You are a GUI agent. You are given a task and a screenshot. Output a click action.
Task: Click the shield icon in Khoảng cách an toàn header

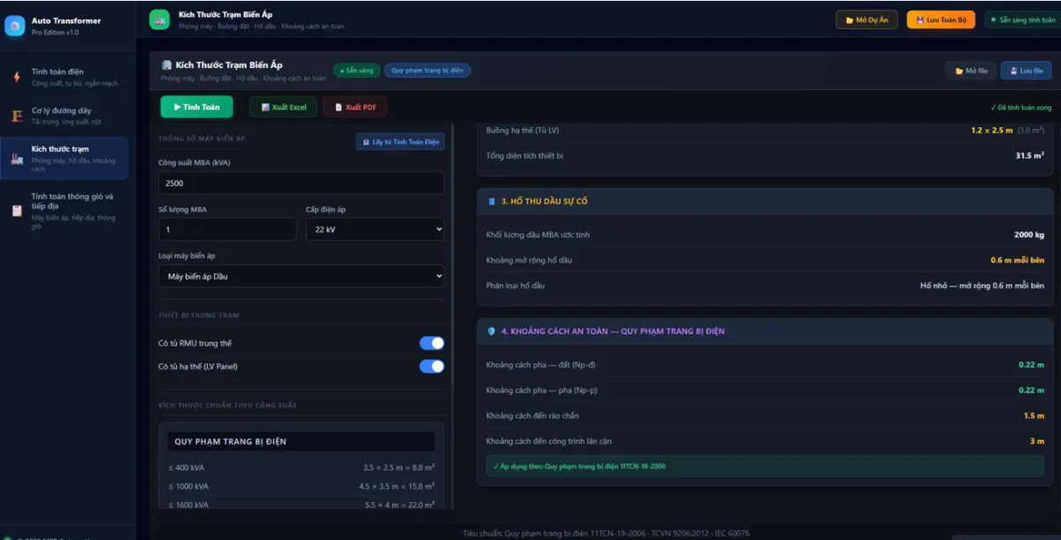click(492, 331)
